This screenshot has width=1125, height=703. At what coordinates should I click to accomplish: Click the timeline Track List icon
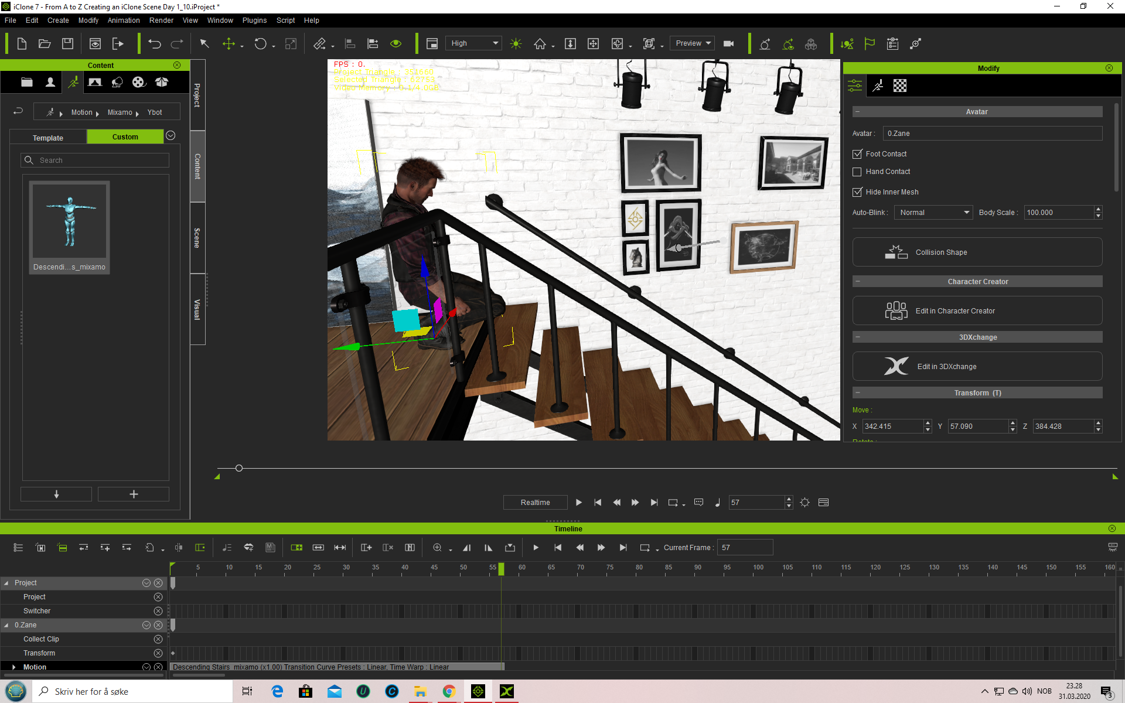pyautogui.click(x=18, y=547)
